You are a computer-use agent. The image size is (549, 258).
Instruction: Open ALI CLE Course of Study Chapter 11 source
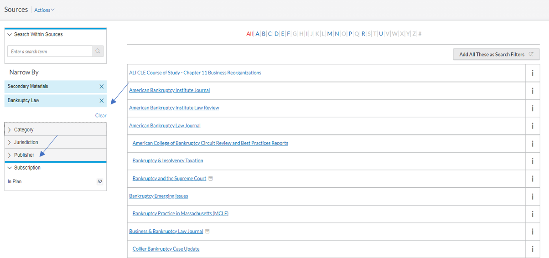point(195,73)
